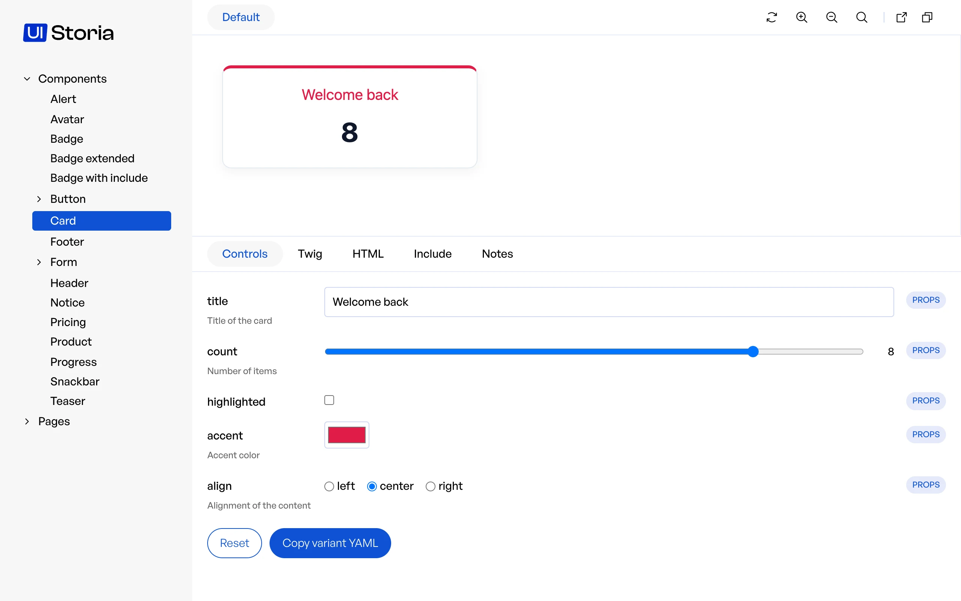Image resolution: width=961 pixels, height=601 pixels.
Task: Open the Notes tab
Action: click(x=497, y=254)
